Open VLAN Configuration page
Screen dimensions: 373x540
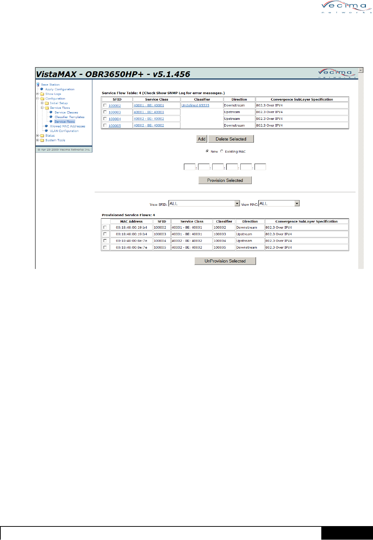[64, 131]
